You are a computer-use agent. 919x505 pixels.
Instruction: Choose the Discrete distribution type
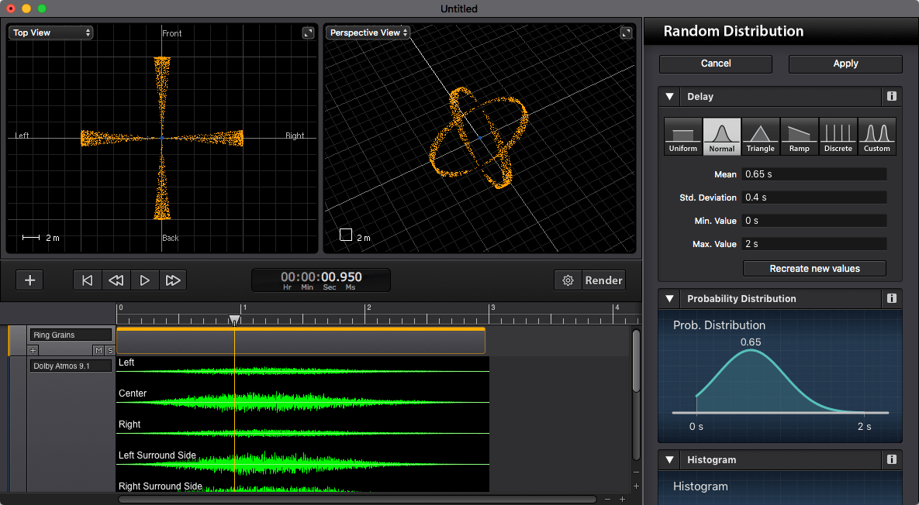838,136
